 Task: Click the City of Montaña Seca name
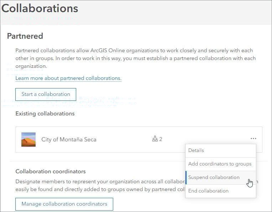[69, 140]
